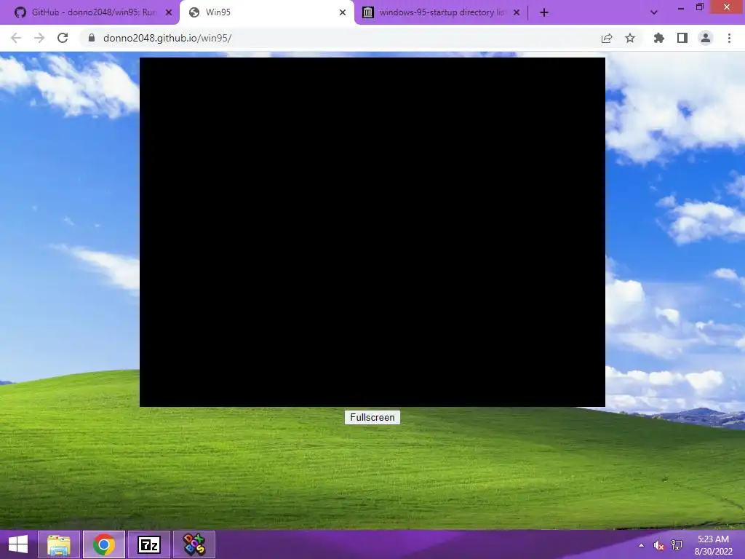
Task: Click the black Win95 emulator screen
Action: pyautogui.click(x=372, y=232)
